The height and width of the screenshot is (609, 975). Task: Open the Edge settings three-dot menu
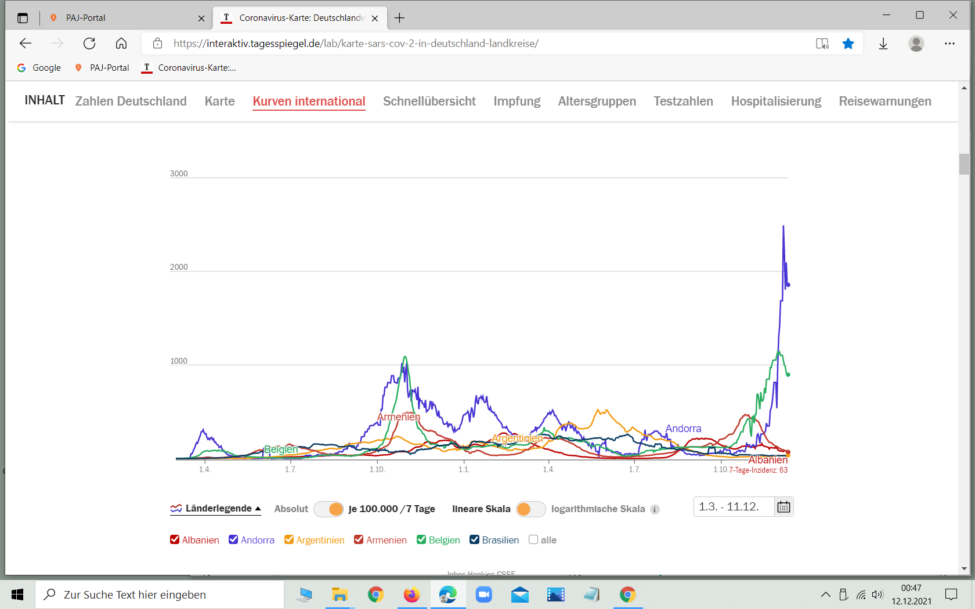(x=949, y=43)
